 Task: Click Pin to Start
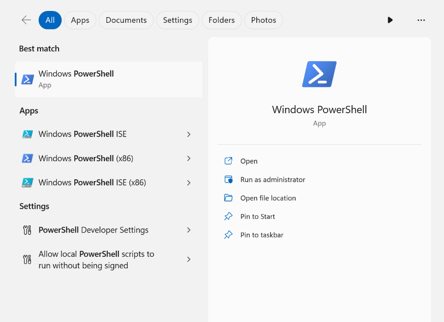click(x=258, y=216)
